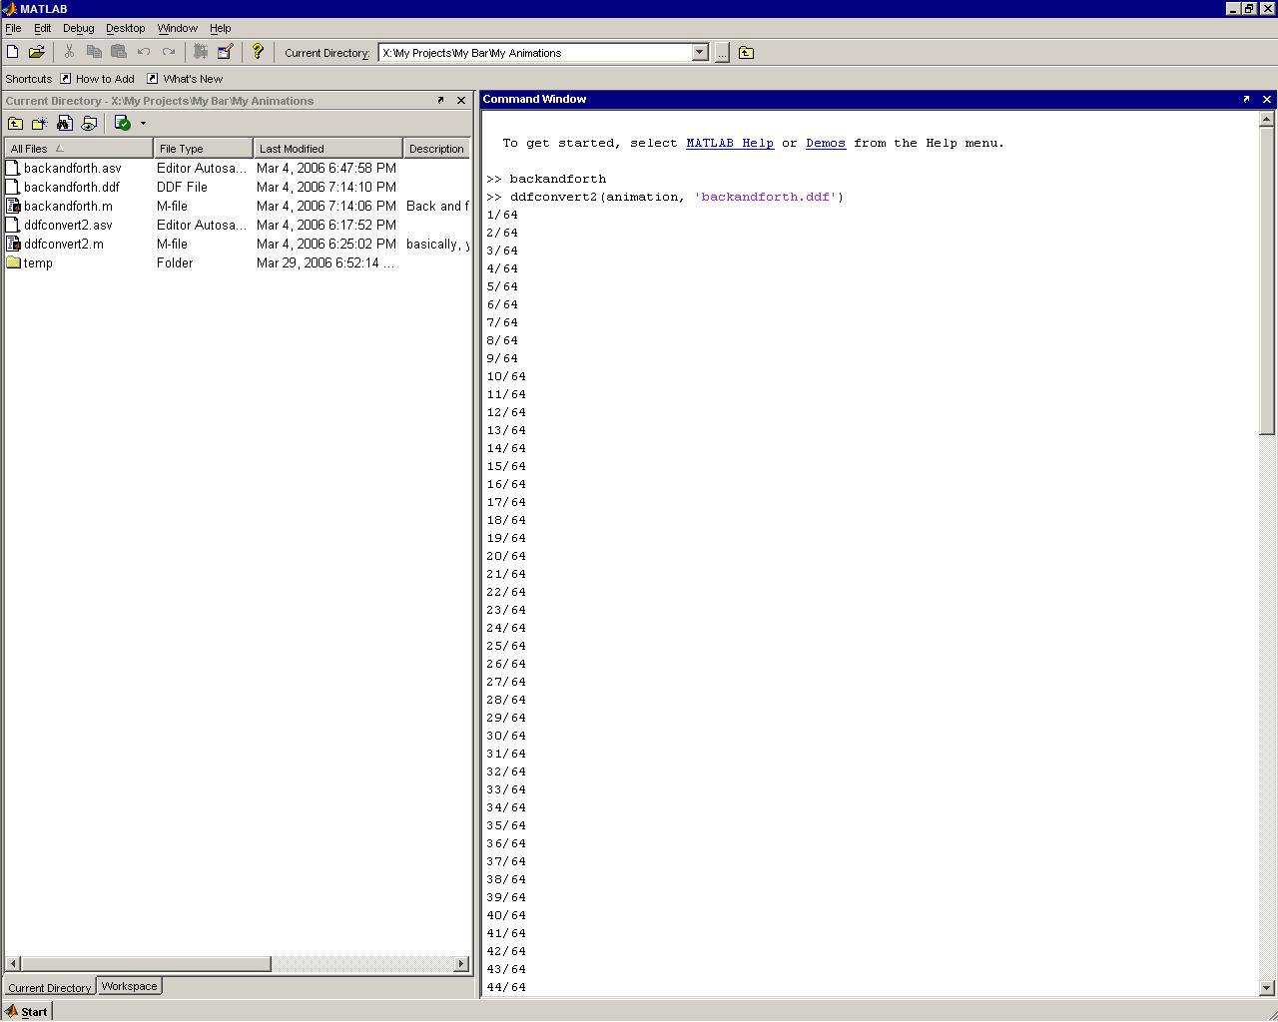Select the temp folder row
The image size is (1278, 1022).
click(237, 262)
